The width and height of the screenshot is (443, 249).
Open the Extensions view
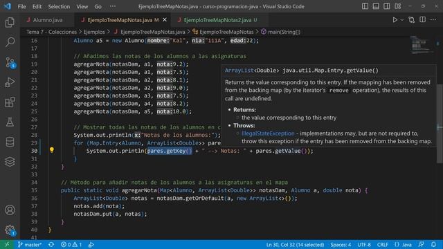(x=10, y=102)
